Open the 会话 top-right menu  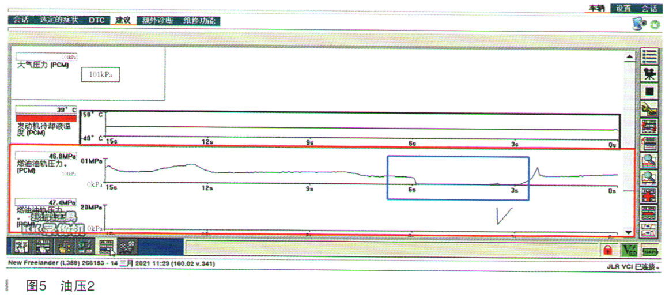pyautogui.click(x=649, y=7)
